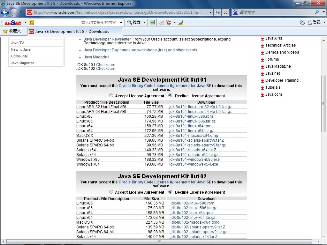
Task: Open a new blank tab
Action: click(x=127, y=32)
